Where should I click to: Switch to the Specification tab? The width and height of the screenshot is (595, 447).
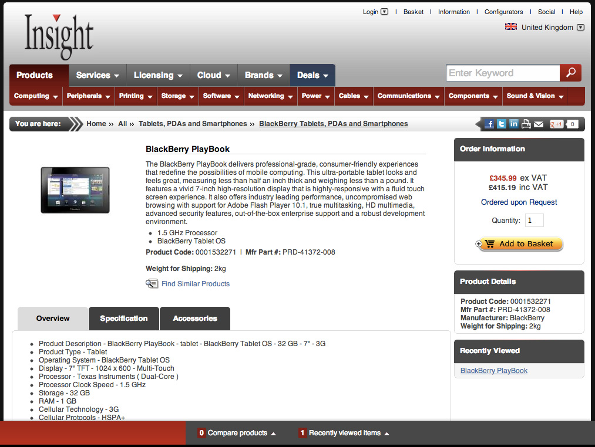pos(124,319)
